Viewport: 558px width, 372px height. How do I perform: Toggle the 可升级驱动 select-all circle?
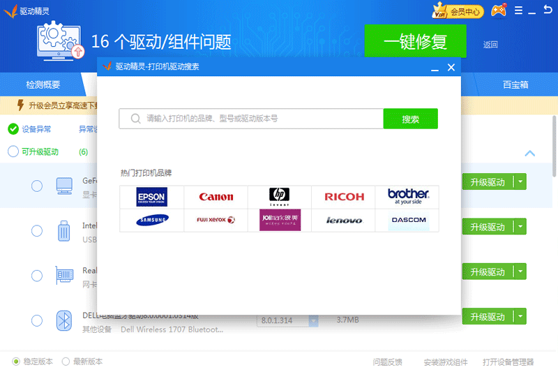tap(13, 151)
